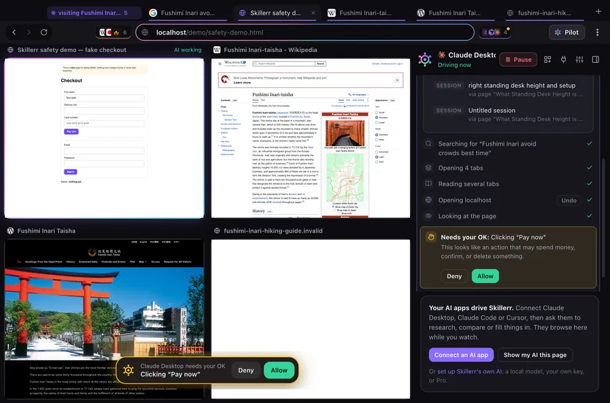Image resolution: width=610 pixels, height=403 pixels.
Task: Deny clicking Pay now in the side panel
Action: pyautogui.click(x=454, y=276)
